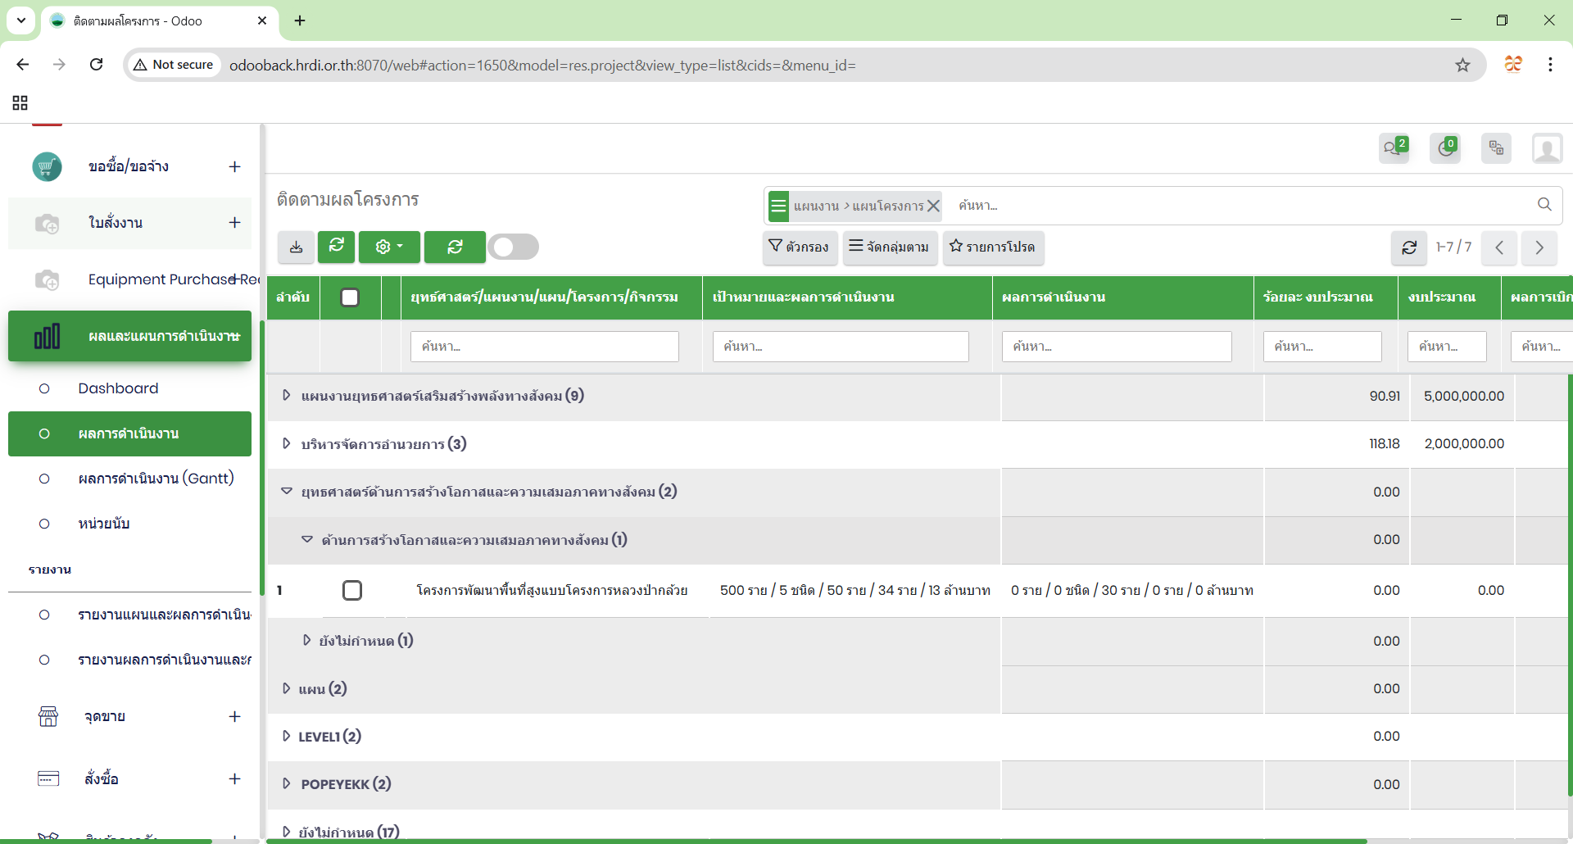This screenshot has width=1573, height=844.
Task: Click the จัดกลุ่มตาม group-by button
Action: [x=890, y=247]
